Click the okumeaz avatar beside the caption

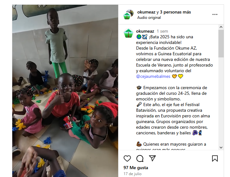[x=128, y=33]
